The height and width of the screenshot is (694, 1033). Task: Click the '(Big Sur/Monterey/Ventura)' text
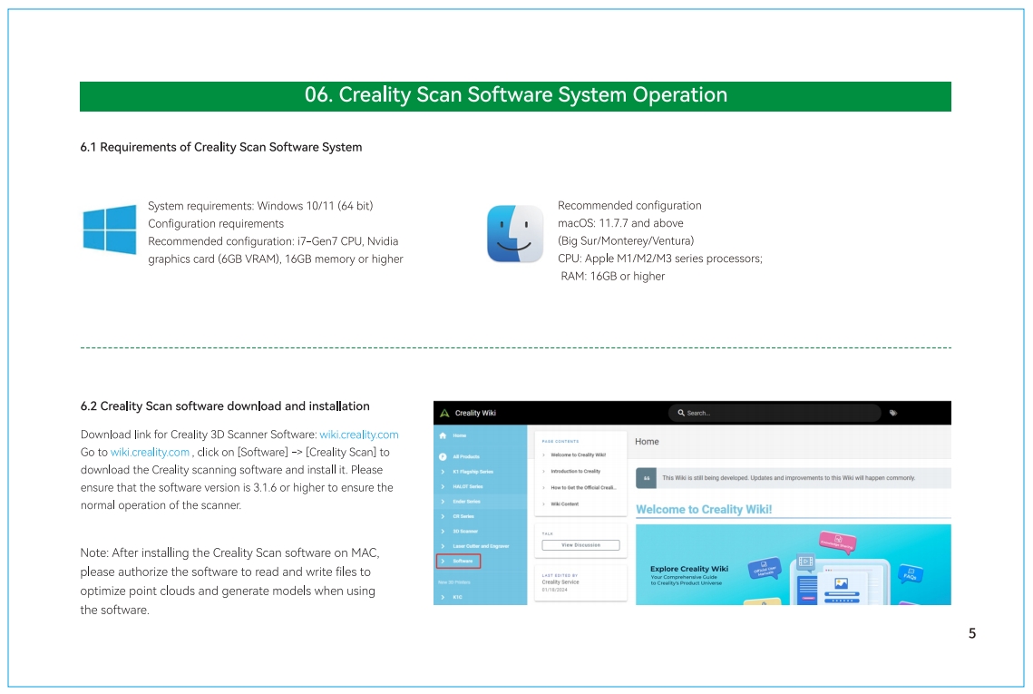tap(626, 241)
